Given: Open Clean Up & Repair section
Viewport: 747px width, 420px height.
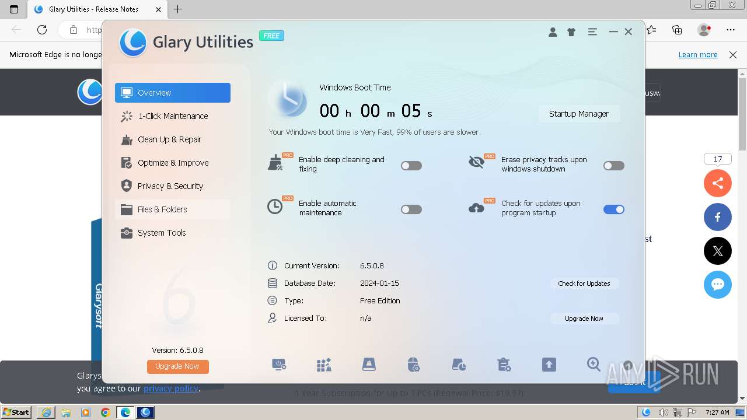Looking at the screenshot, I should click(x=173, y=139).
